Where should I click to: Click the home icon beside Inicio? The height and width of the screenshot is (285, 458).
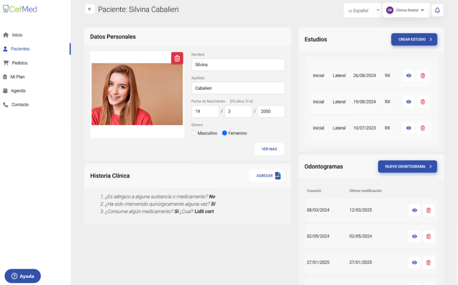[6, 35]
